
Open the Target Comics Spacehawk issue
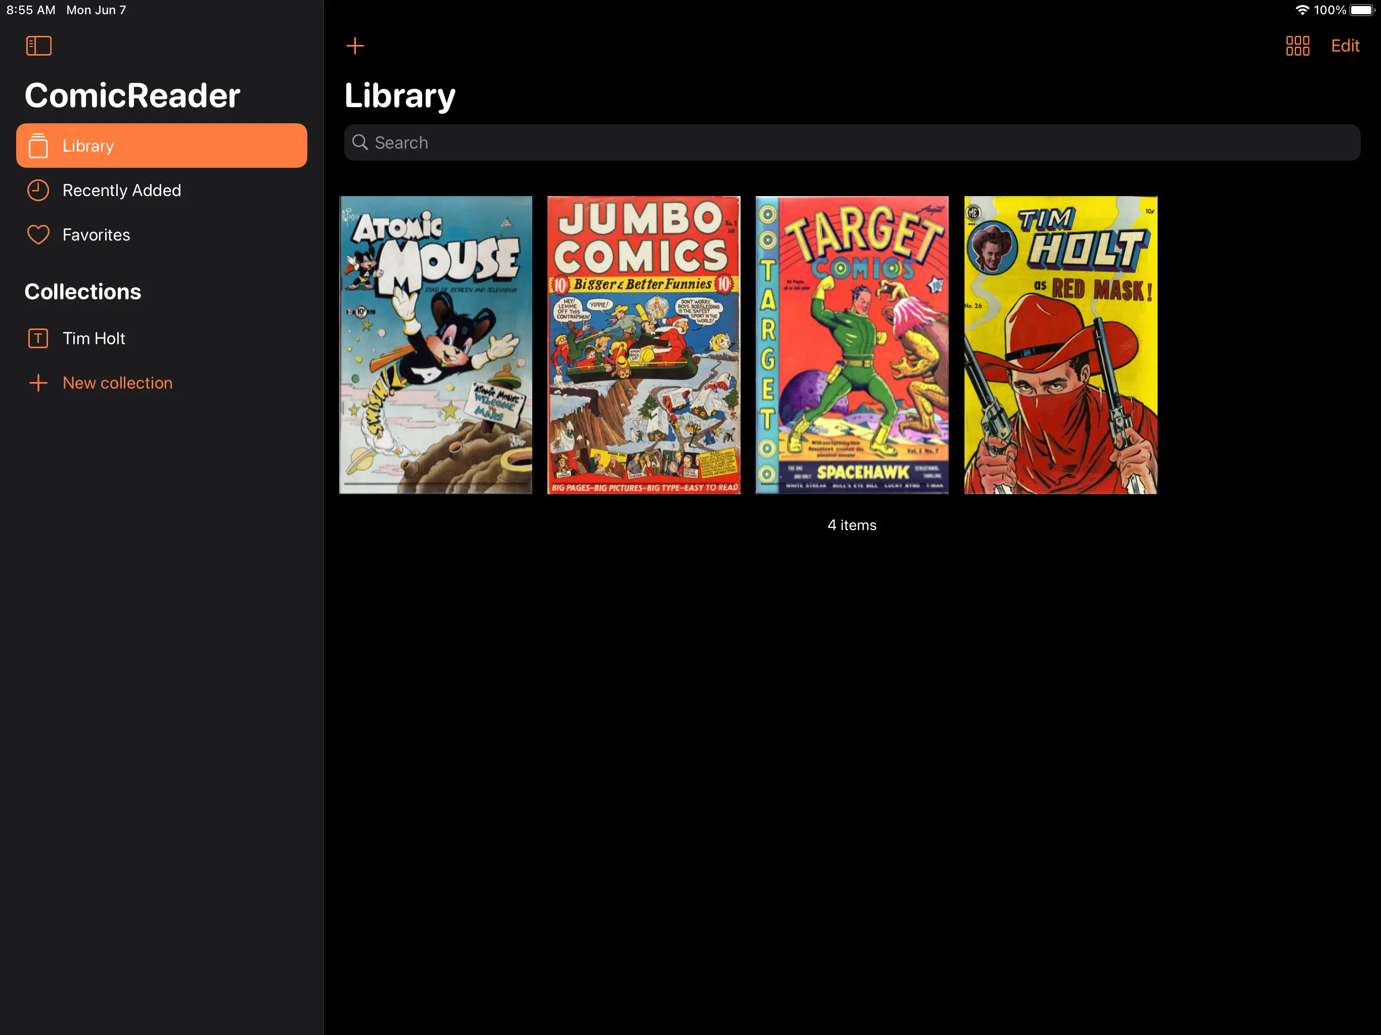[x=852, y=345]
